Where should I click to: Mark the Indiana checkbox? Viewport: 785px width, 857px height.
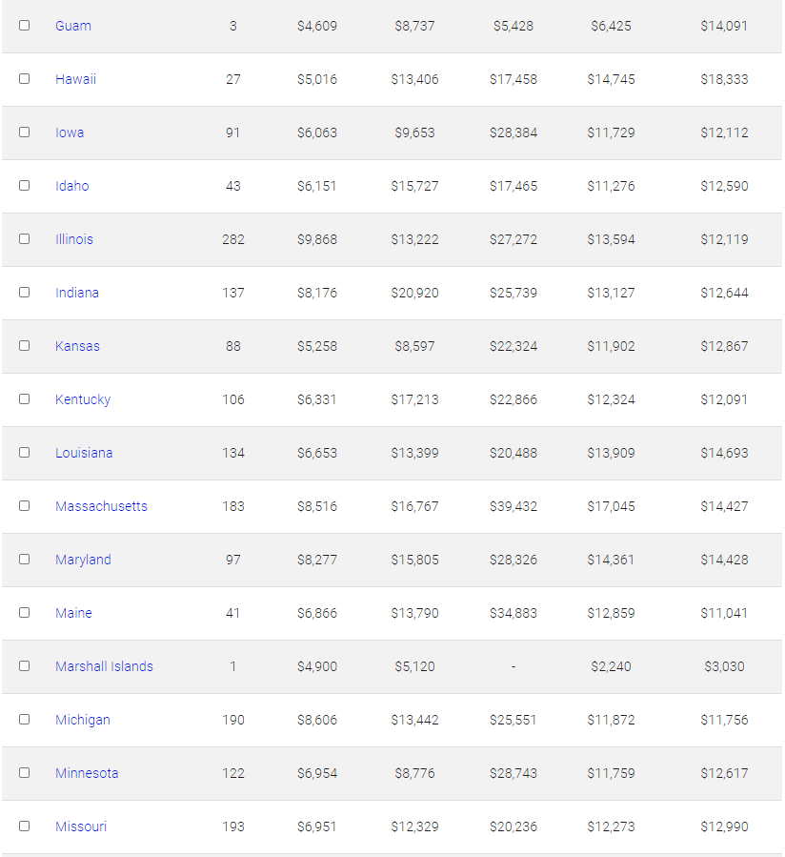tap(24, 293)
